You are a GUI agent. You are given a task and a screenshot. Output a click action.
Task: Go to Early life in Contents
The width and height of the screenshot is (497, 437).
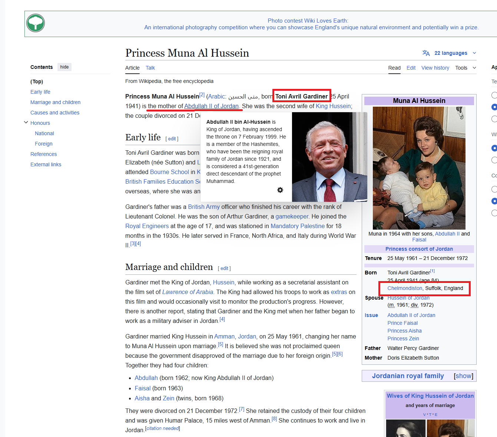[x=40, y=92]
